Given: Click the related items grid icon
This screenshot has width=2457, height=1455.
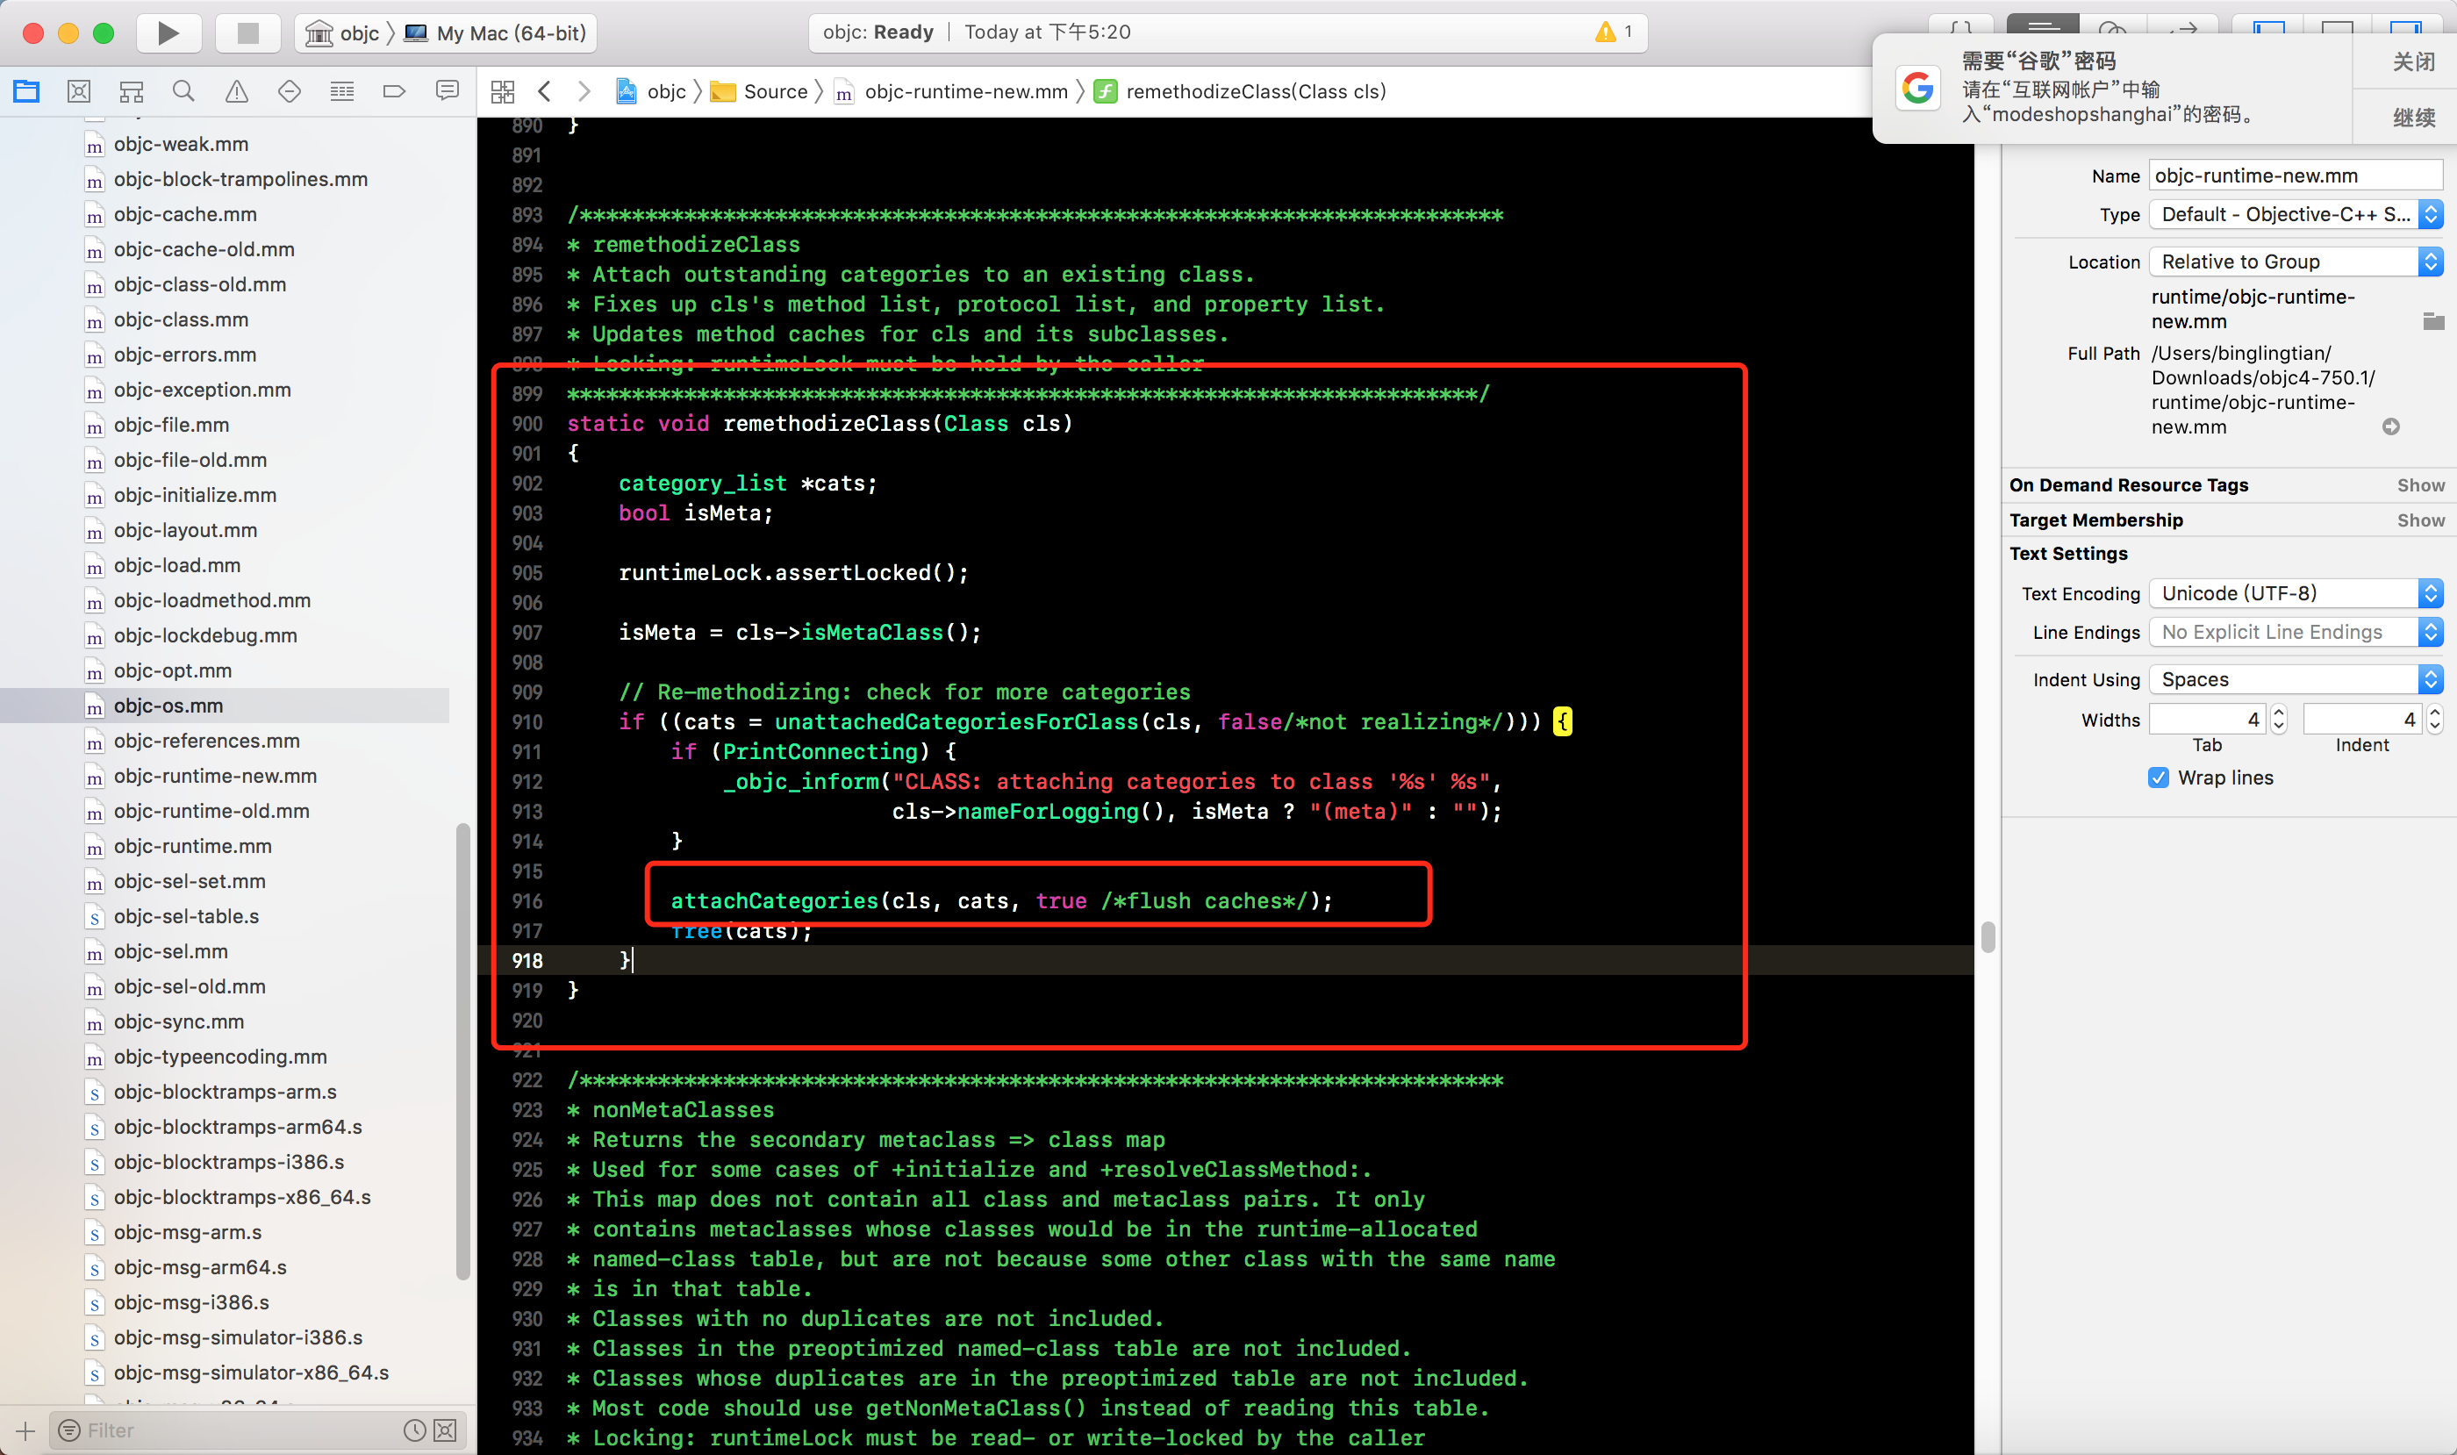Looking at the screenshot, I should pyautogui.click(x=503, y=92).
